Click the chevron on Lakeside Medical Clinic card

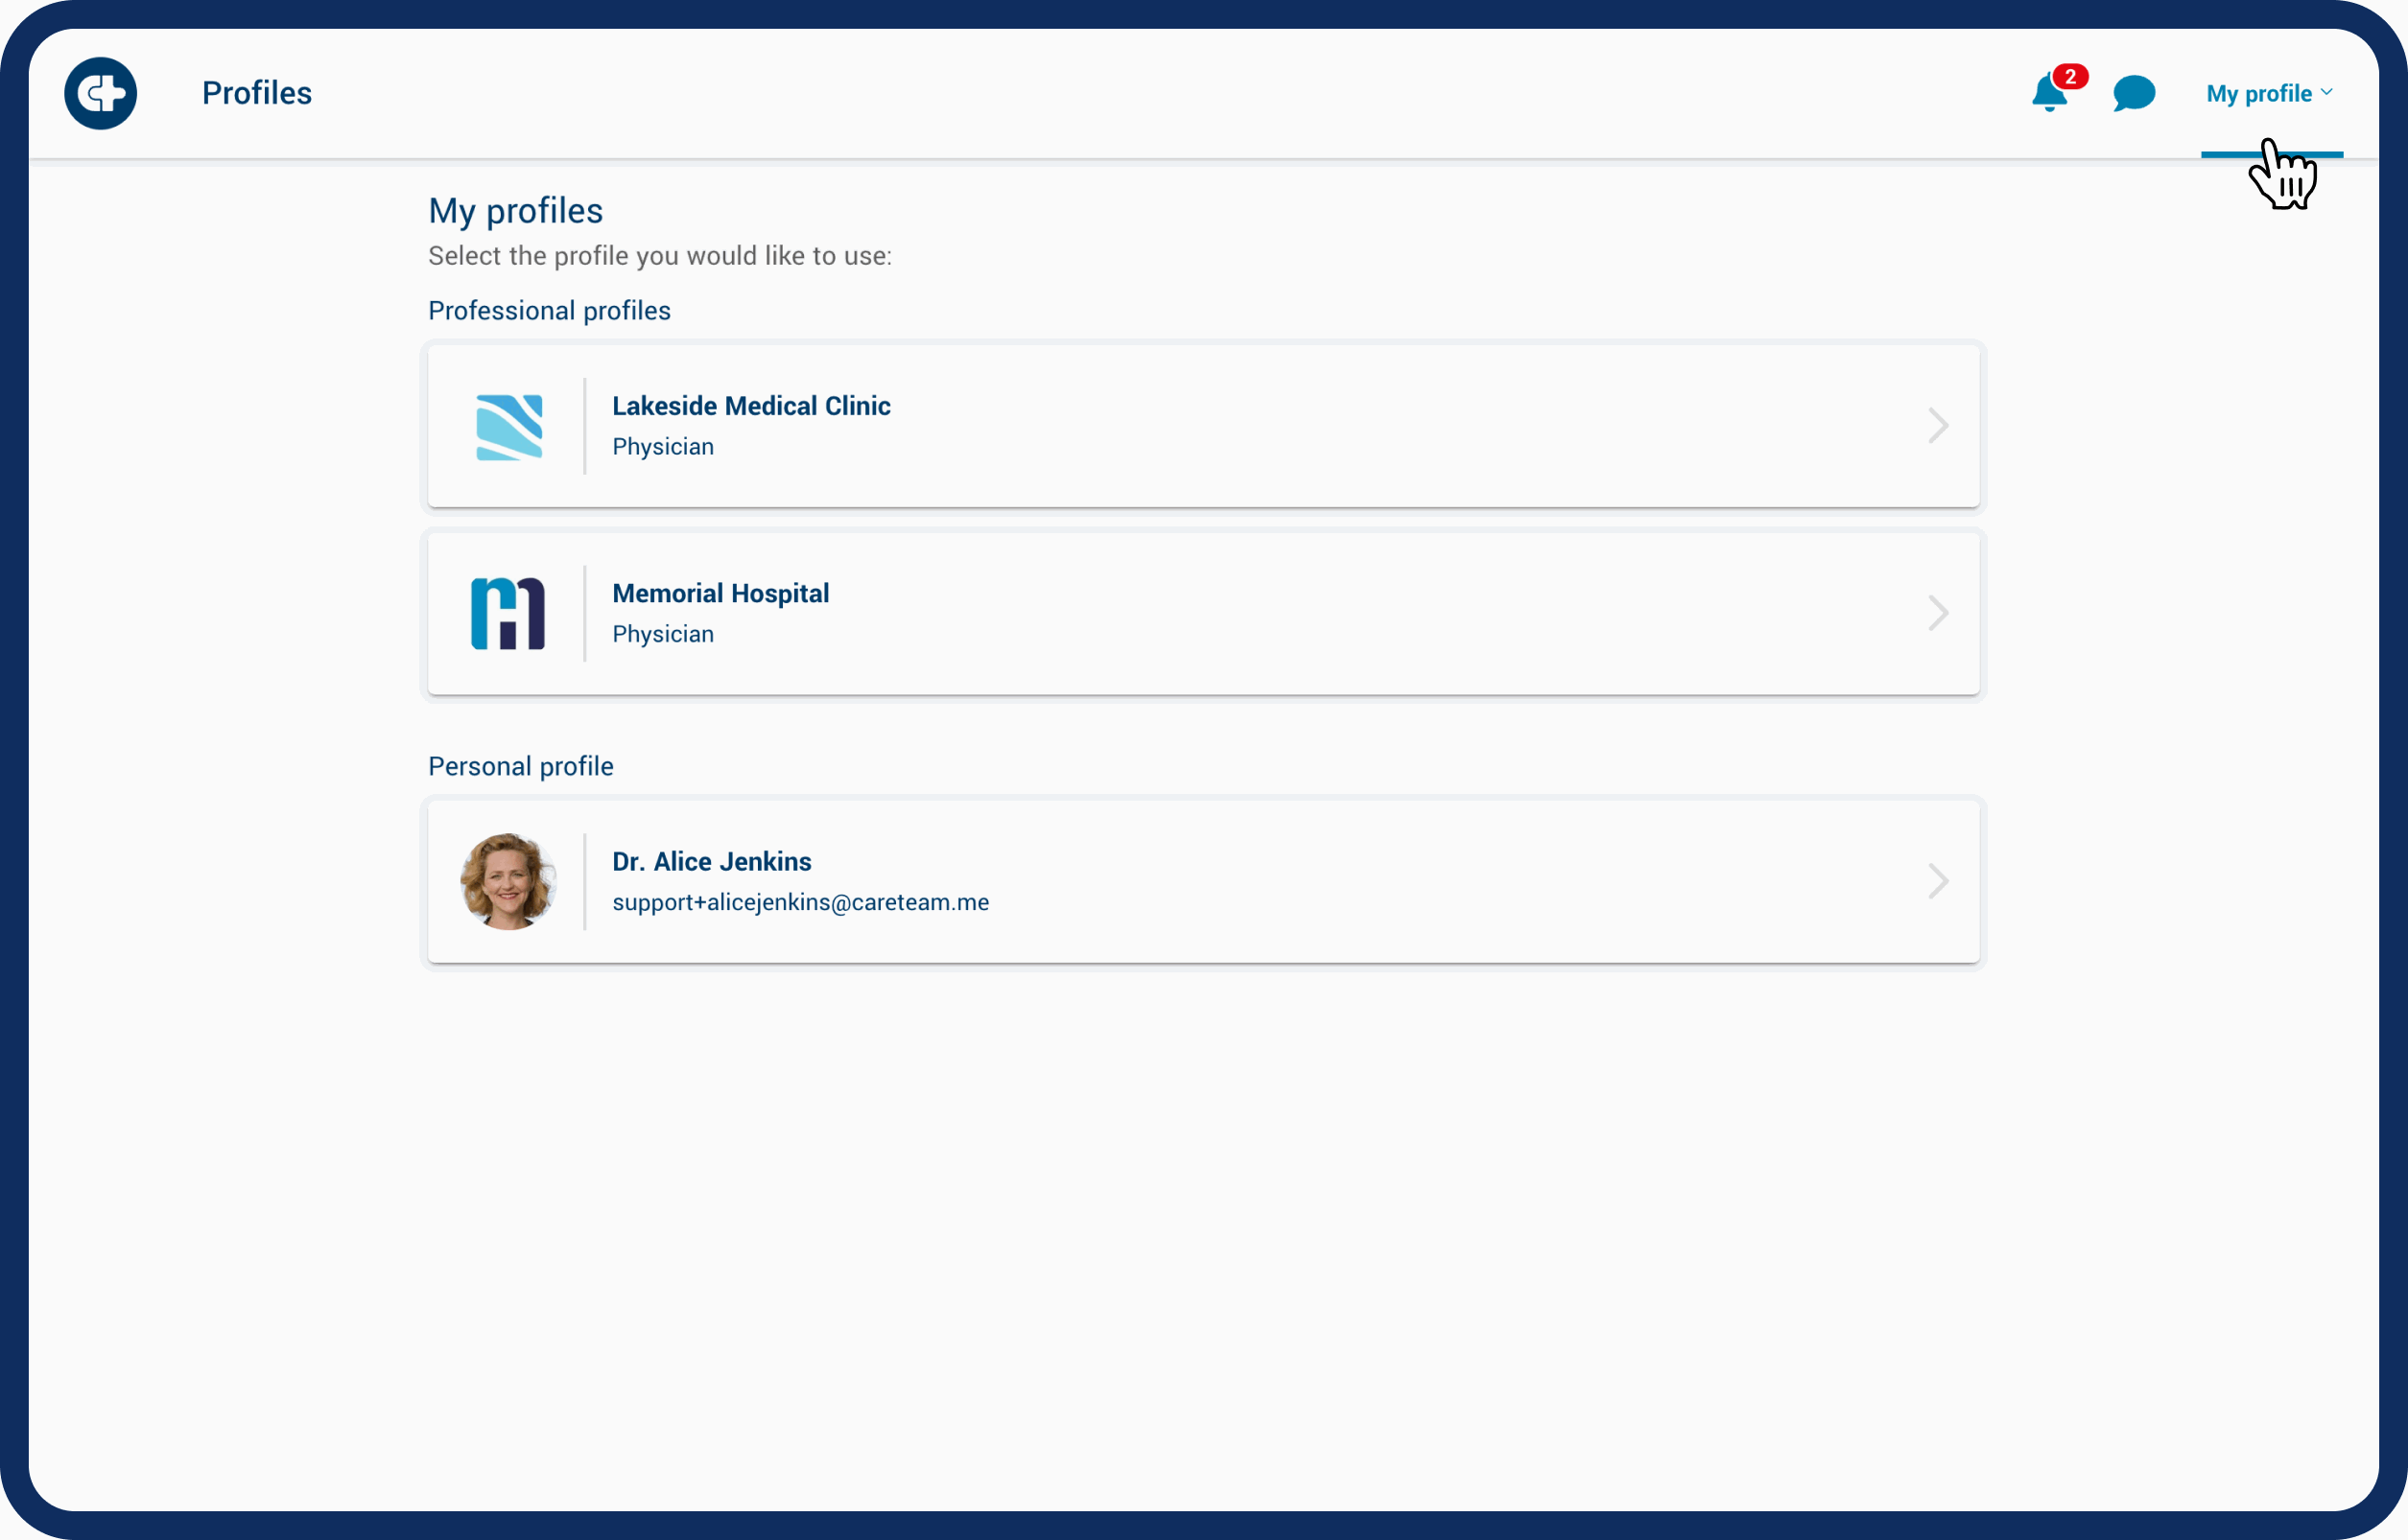tap(1938, 426)
